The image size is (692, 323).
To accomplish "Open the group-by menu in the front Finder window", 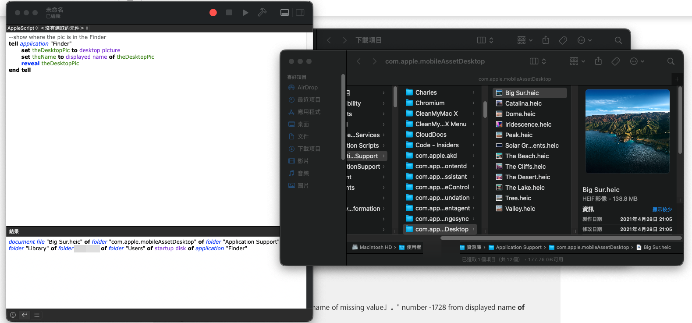I will (577, 61).
